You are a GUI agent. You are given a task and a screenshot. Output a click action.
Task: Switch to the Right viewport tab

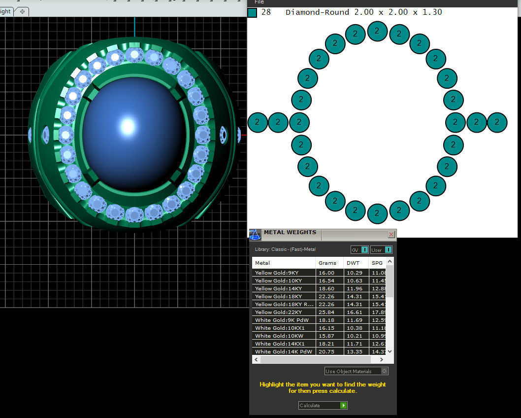coord(5,12)
